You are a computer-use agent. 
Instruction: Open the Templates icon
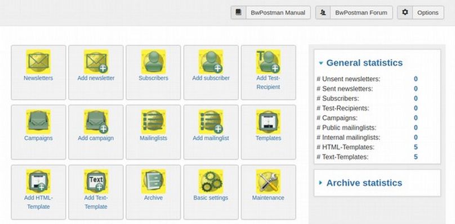(x=269, y=122)
